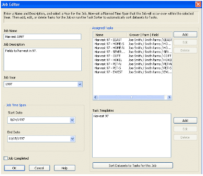Click Delete next to Task Templates list
This screenshot has width=203, height=176.
click(x=185, y=137)
